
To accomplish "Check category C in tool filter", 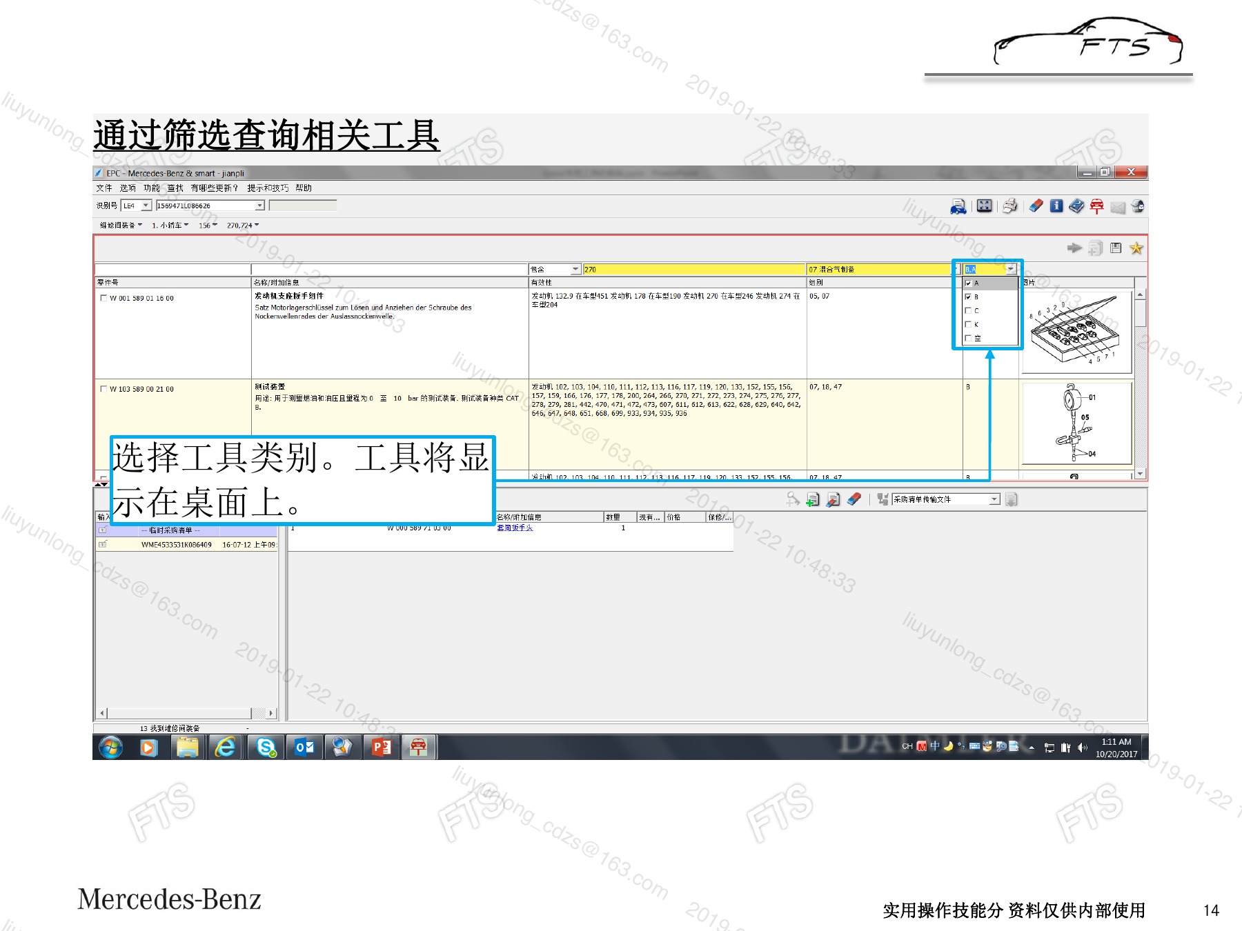I will tap(968, 311).
